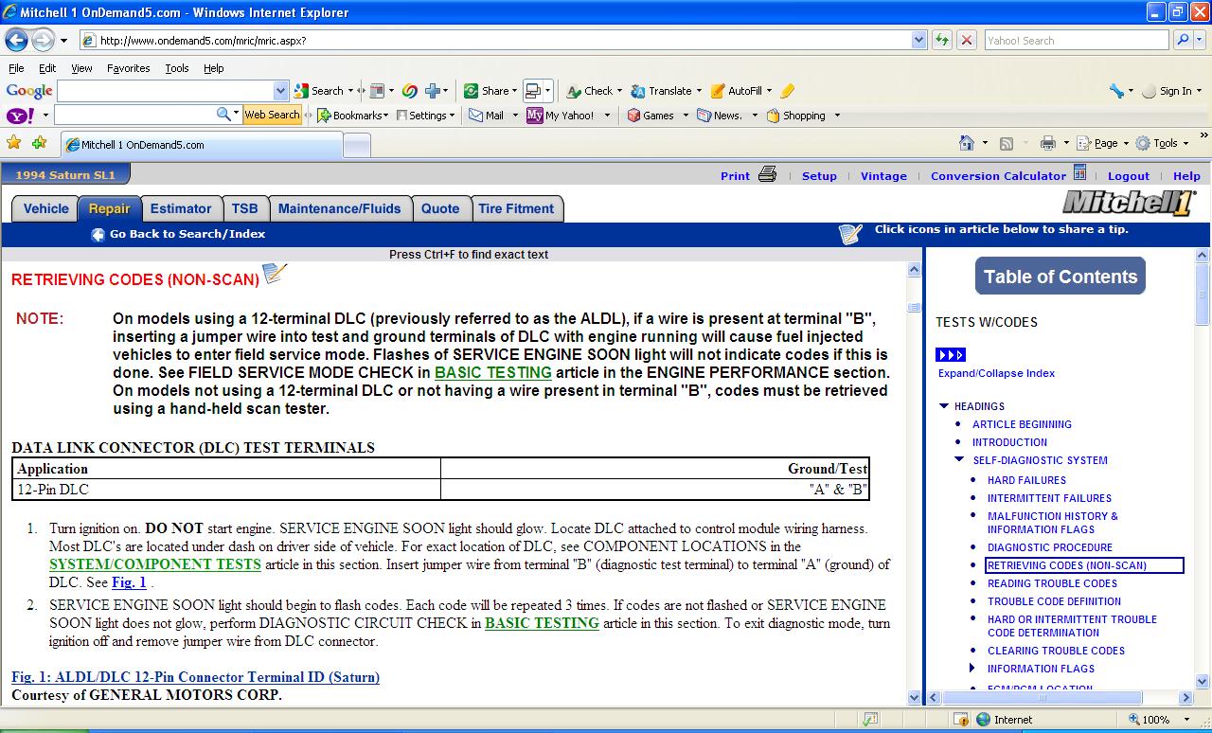Collapse the HEADINGS node in Table of Contents

[944, 406]
